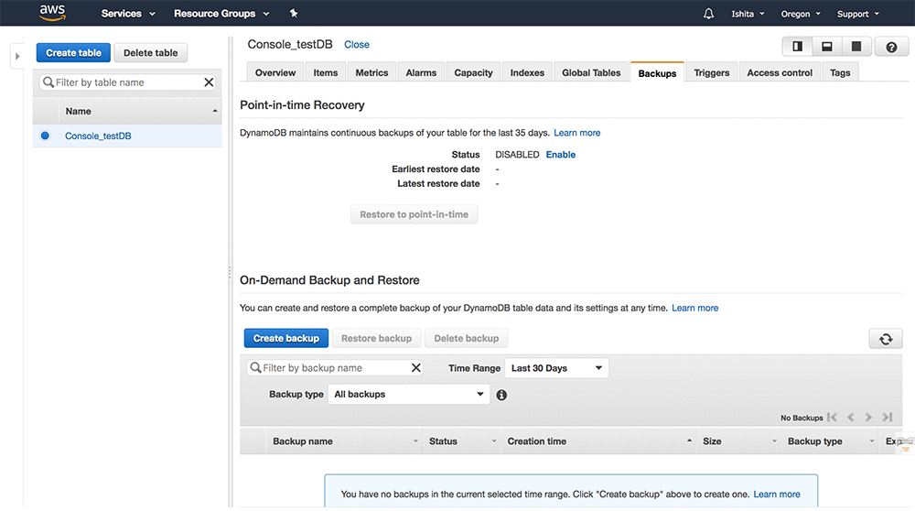Open the AWS home logo
Viewport: 915px width, 511px height.
52,12
